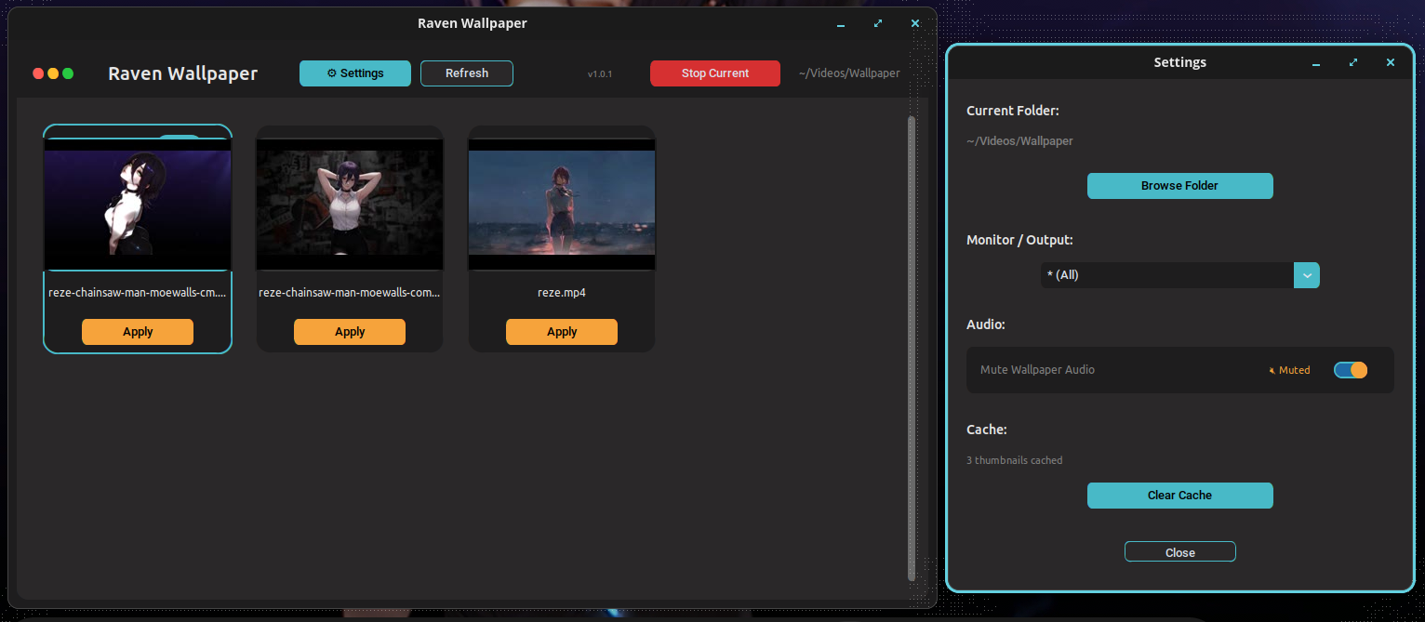Apply the reze-chainsaw-man-moewalls-cm wallpaper
Screen dimensions: 1425x622
tap(138, 332)
